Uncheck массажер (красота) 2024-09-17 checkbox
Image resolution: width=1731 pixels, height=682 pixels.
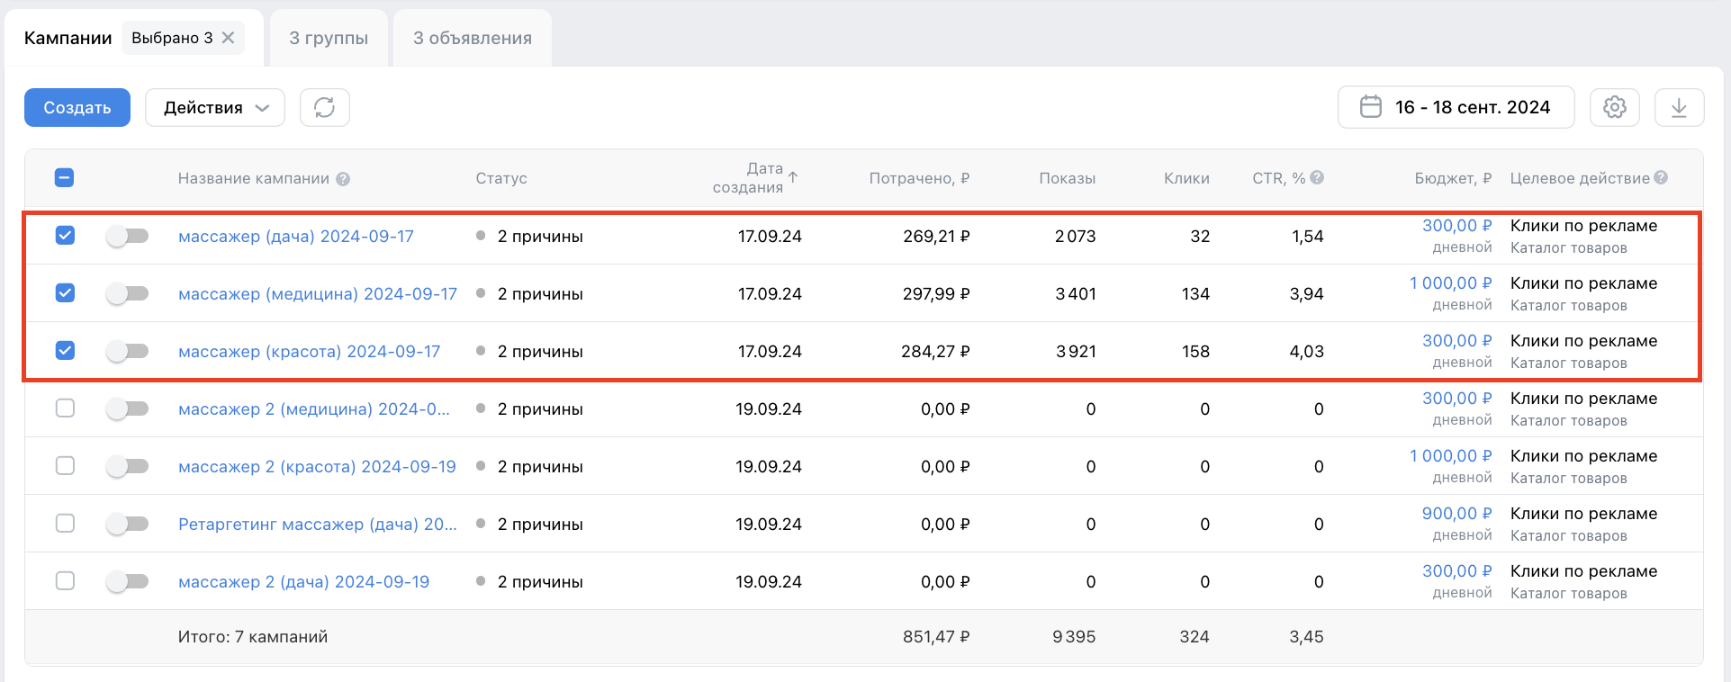(65, 351)
